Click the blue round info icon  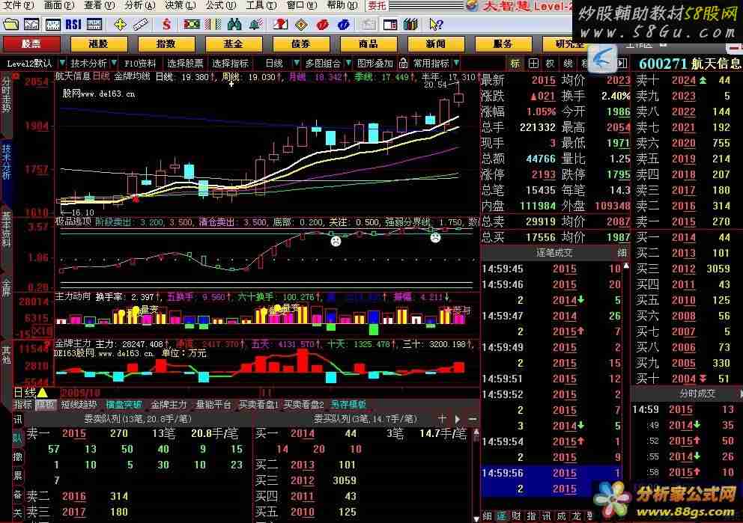344,24
